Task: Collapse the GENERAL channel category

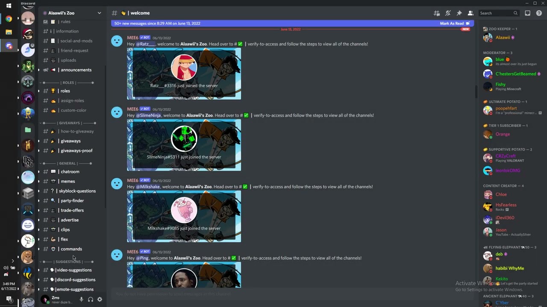Action: (67, 163)
